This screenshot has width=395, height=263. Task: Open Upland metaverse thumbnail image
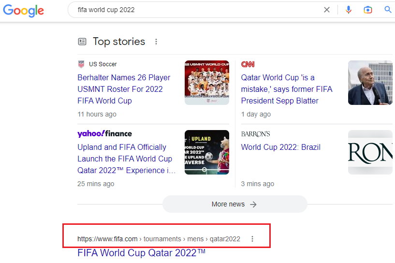pyautogui.click(x=207, y=152)
